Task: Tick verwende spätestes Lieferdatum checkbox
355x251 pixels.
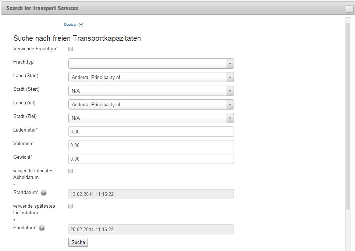Action: (x=71, y=206)
